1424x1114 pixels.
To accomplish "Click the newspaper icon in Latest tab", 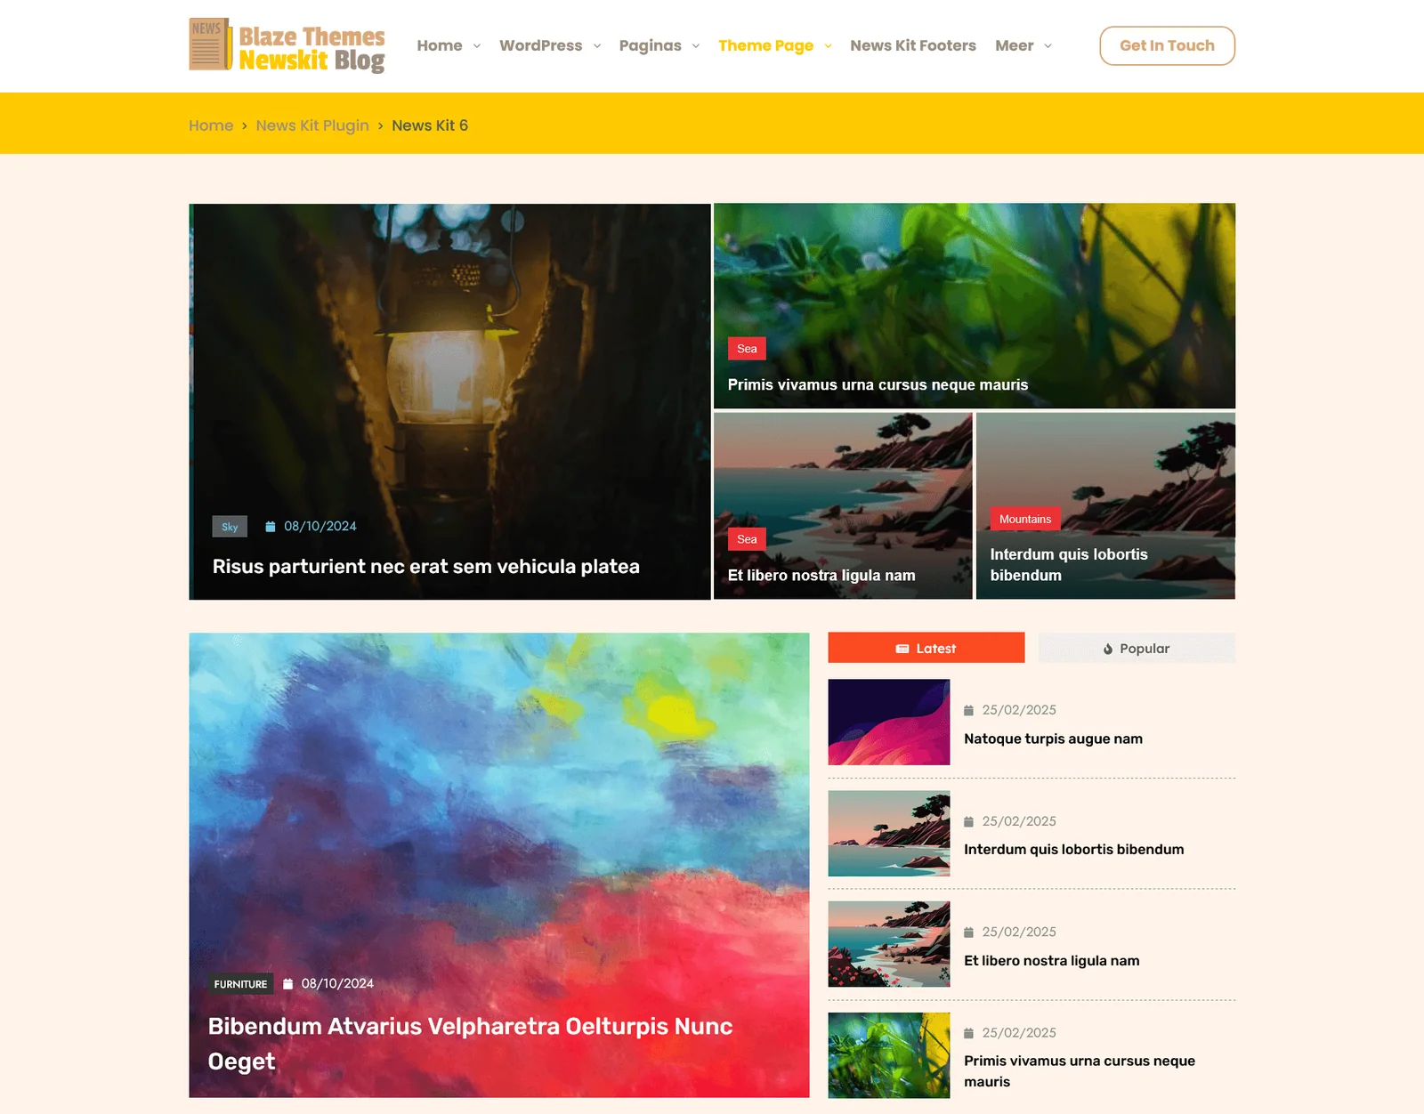I will (x=902, y=649).
